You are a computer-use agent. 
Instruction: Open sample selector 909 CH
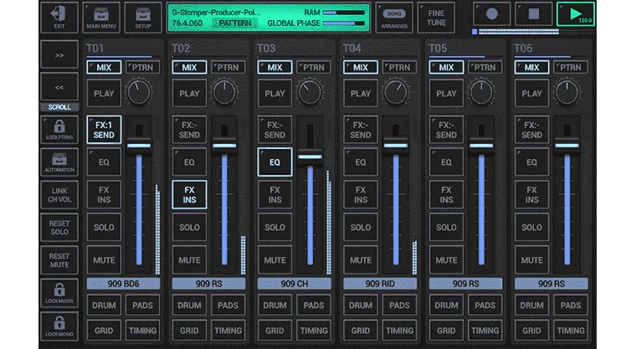click(x=295, y=284)
